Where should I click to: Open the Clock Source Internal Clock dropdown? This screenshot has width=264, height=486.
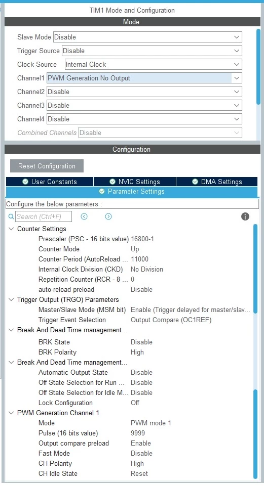[154, 64]
